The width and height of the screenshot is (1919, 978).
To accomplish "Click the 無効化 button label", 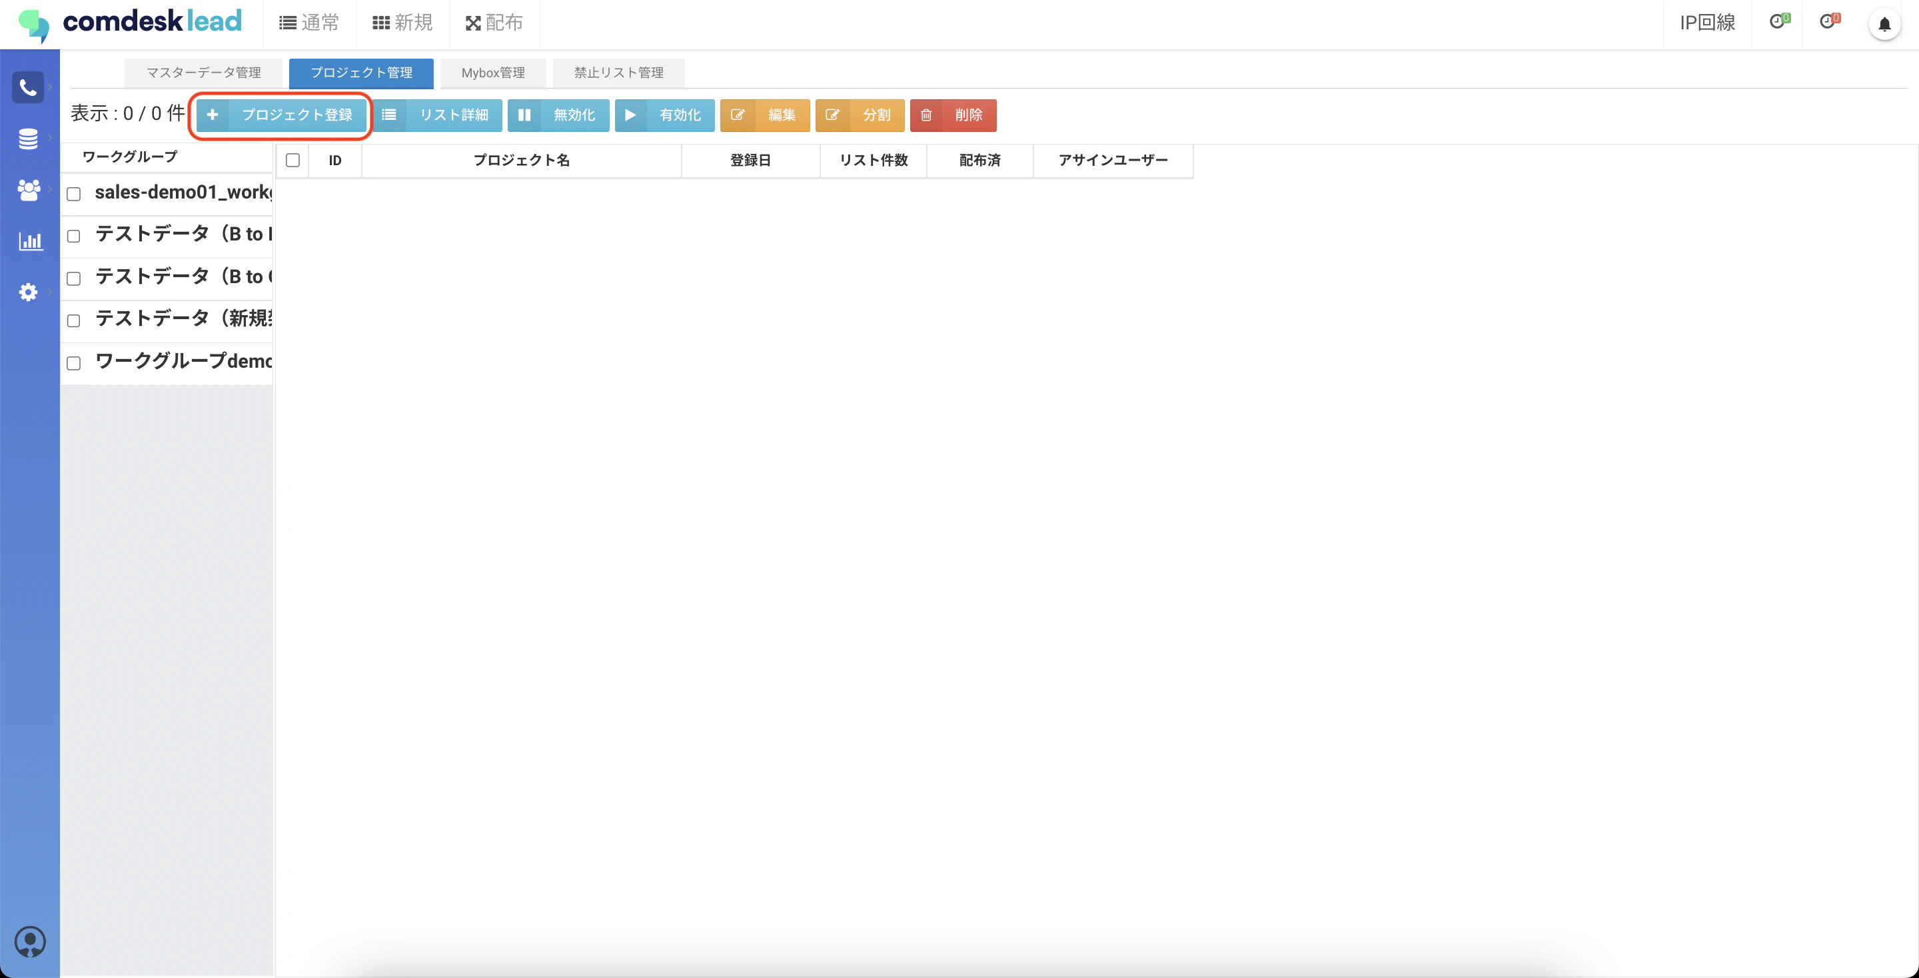I will coord(574,115).
